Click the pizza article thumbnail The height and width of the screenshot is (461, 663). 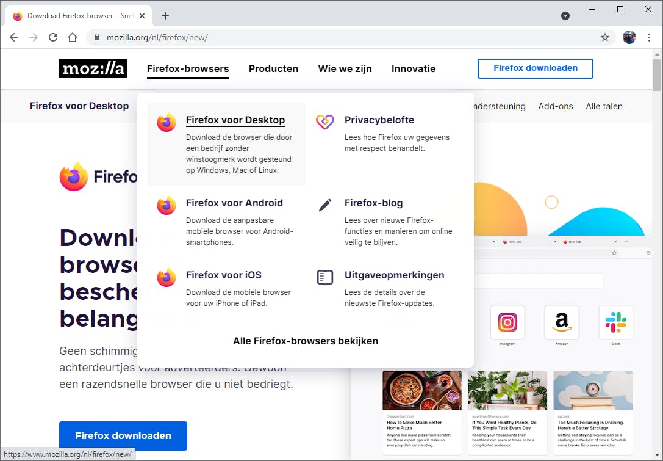pyautogui.click(x=422, y=390)
